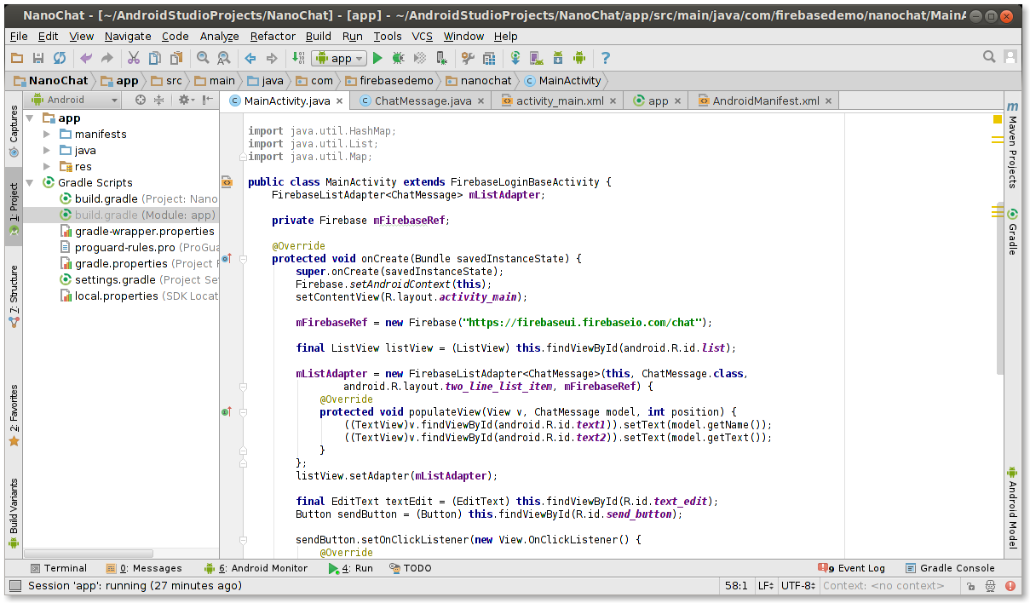Image resolution: width=1030 pixels, height=603 pixels.
Task: Start debugging with the green bug icon
Action: 399,58
